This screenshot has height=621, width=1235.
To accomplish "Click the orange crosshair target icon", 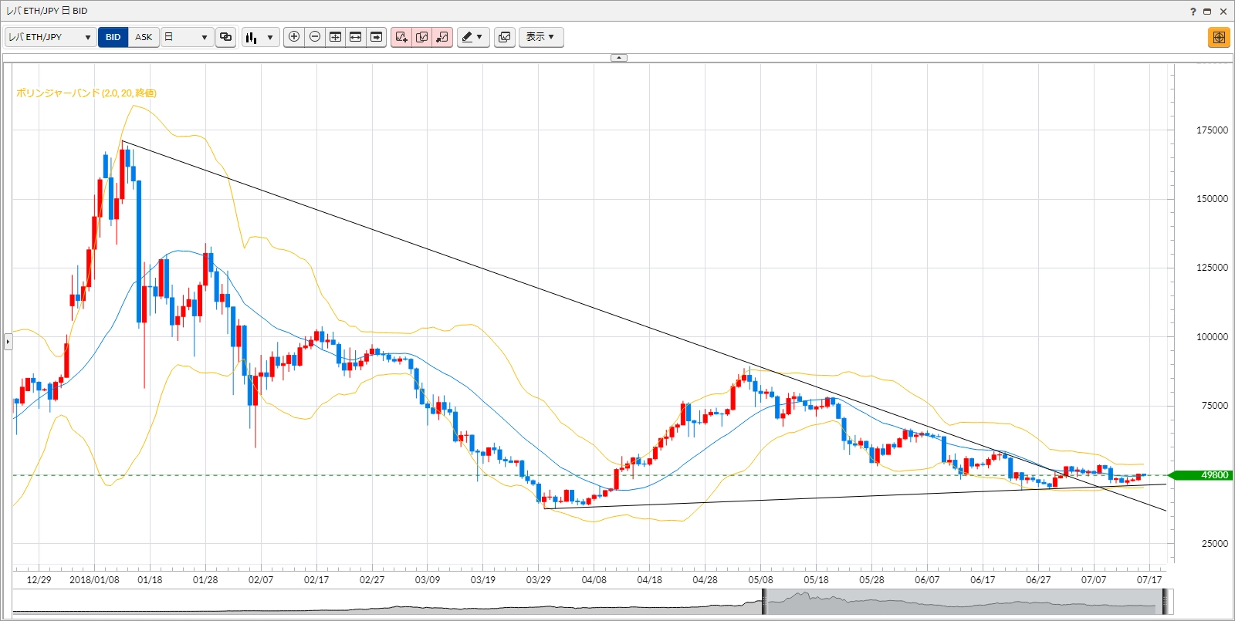I will click(1219, 37).
